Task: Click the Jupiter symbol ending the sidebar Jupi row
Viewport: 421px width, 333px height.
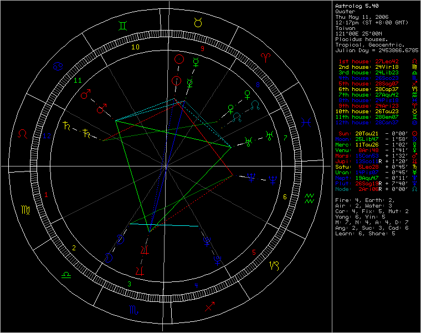Action: (414, 162)
